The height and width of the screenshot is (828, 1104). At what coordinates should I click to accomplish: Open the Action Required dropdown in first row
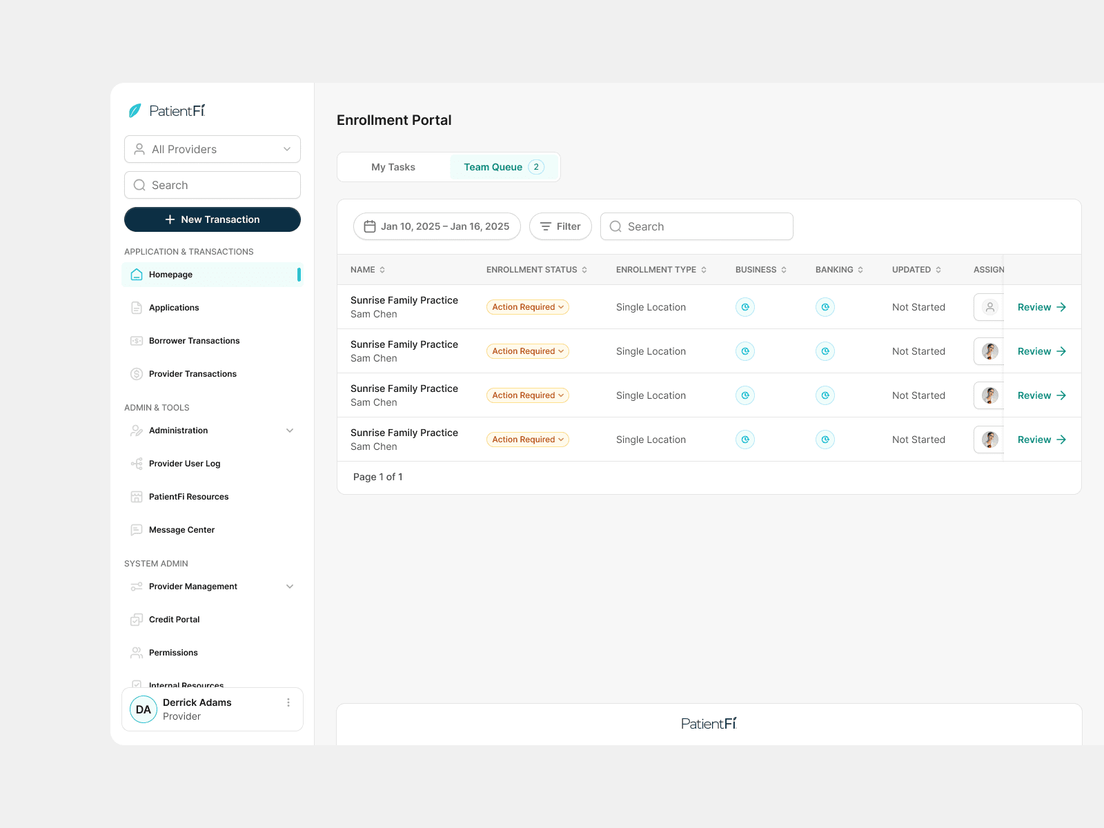[528, 307]
